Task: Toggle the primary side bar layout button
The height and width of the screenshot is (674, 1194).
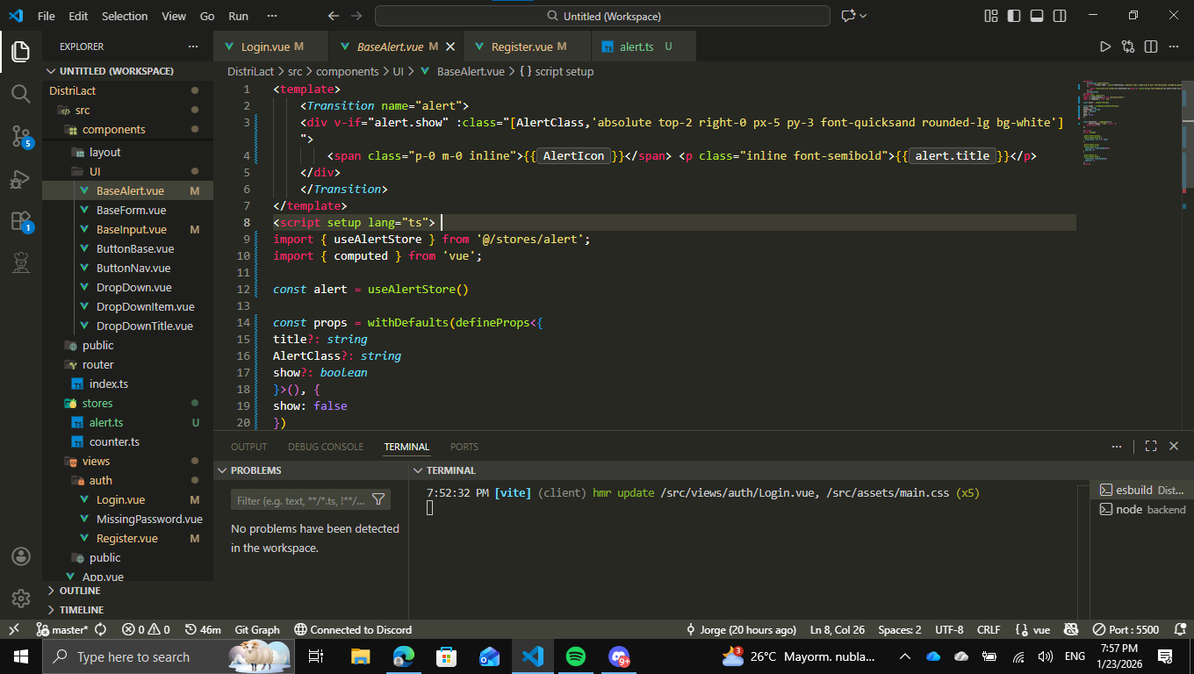Action: (x=1014, y=16)
